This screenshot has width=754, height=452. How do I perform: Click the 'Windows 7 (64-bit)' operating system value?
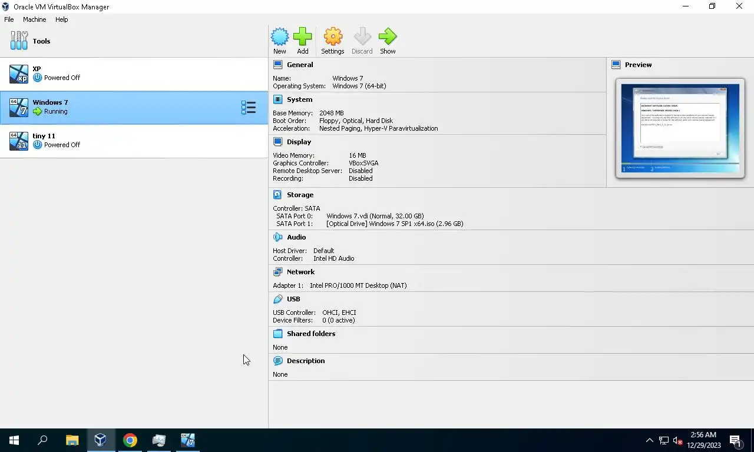[x=359, y=86]
